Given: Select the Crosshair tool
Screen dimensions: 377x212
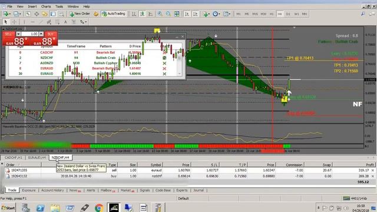Looking at the screenshot, I should [x=14, y=22].
